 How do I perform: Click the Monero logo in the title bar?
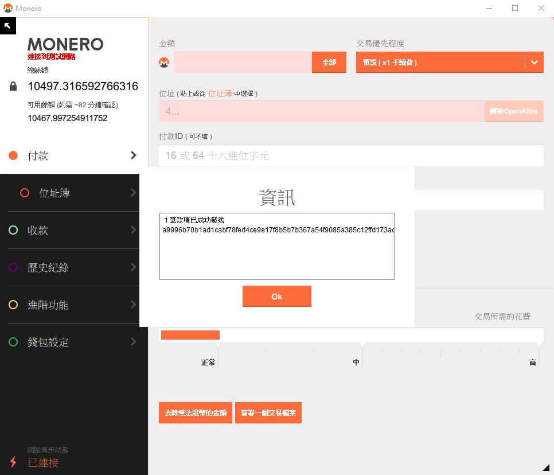[x=8, y=8]
